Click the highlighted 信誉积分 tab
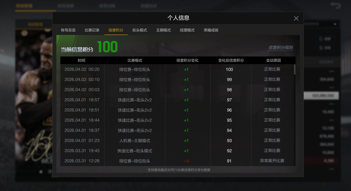351x191 pixels. click(116, 30)
